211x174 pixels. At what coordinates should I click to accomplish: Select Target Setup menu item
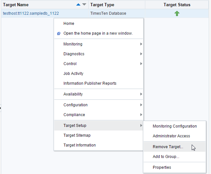coord(99,125)
